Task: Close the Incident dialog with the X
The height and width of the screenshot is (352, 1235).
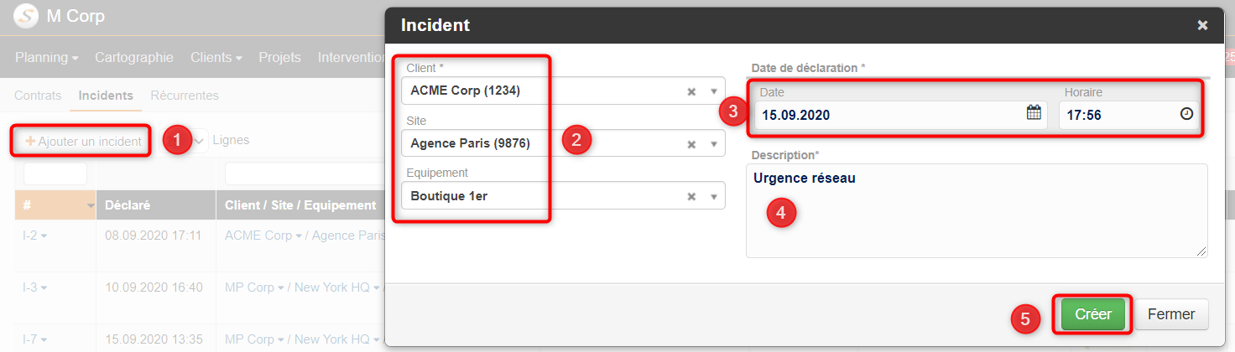Action: tap(1202, 25)
